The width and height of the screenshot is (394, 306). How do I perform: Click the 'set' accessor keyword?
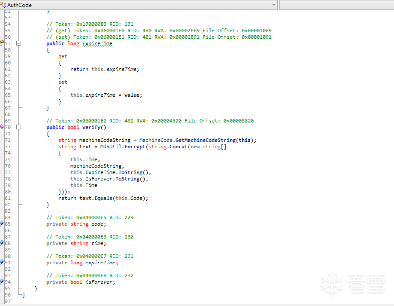click(63, 82)
